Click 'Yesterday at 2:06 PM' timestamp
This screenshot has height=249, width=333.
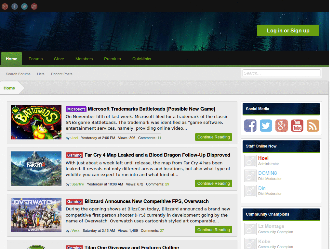(x=98, y=138)
